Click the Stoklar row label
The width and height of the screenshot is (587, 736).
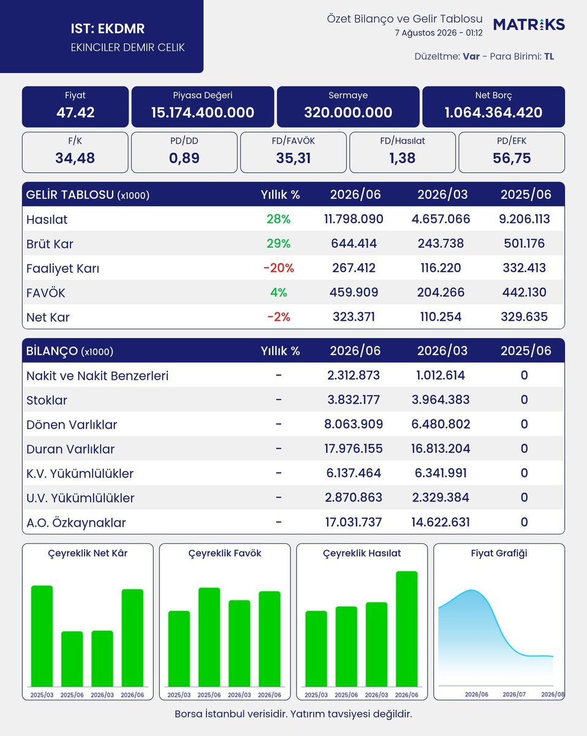tap(47, 400)
